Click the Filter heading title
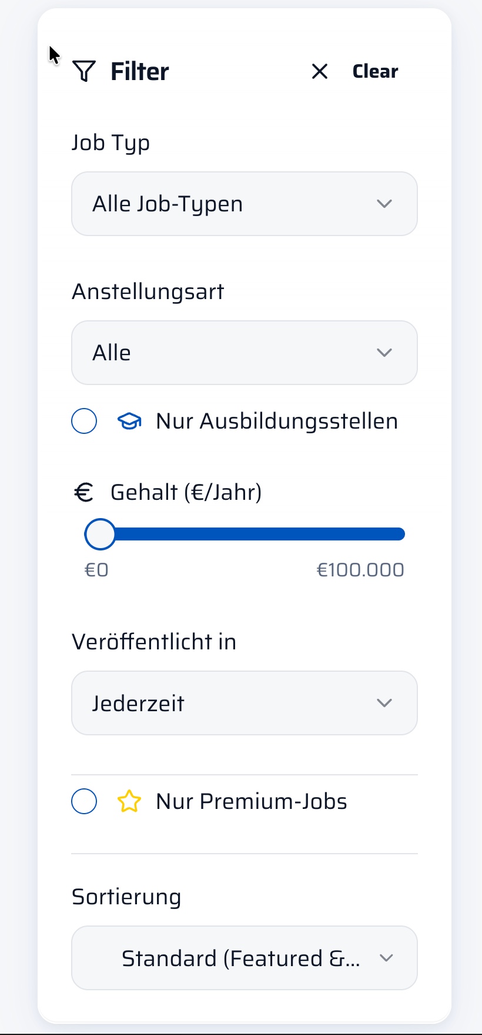This screenshot has width=482, height=1035. [140, 71]
